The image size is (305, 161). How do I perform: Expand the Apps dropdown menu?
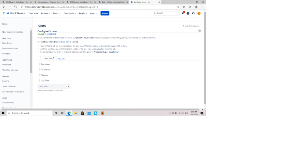point(93,13)
